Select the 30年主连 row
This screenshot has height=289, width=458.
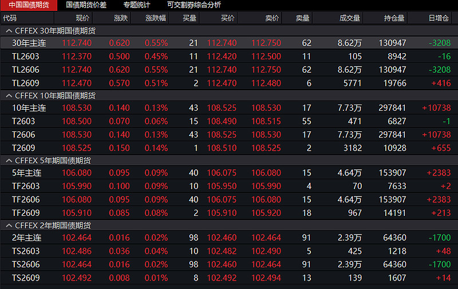[229, 43]
